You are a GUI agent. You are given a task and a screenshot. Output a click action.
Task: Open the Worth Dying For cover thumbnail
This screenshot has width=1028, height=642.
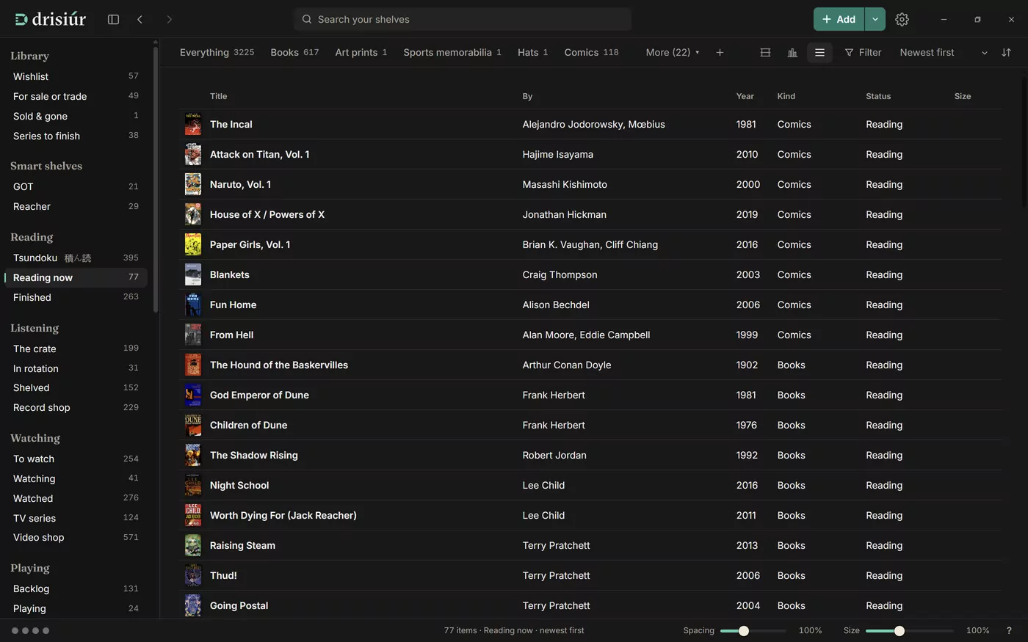[193, 515]
